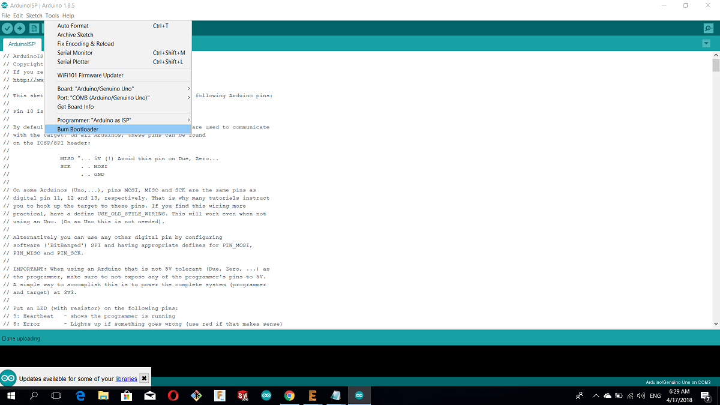
Task: Open the Mail app from taskbar
Action: [x=150, y=395]
